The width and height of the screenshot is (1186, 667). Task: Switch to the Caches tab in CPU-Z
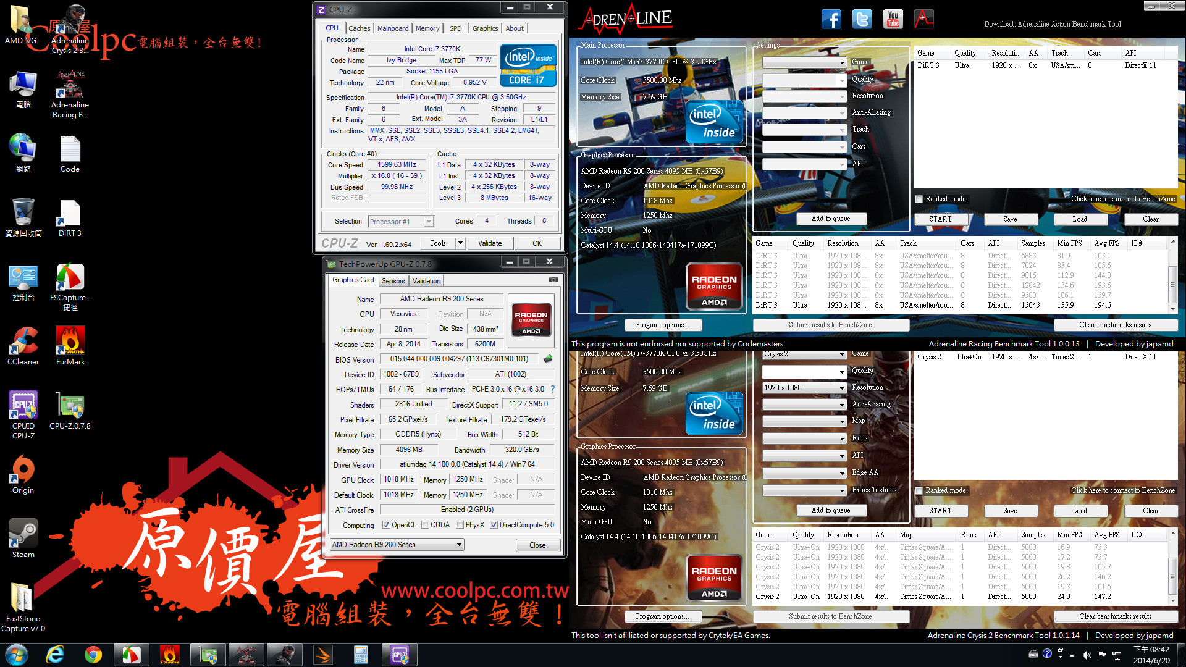pyautogui.click(x=359, y=28)
